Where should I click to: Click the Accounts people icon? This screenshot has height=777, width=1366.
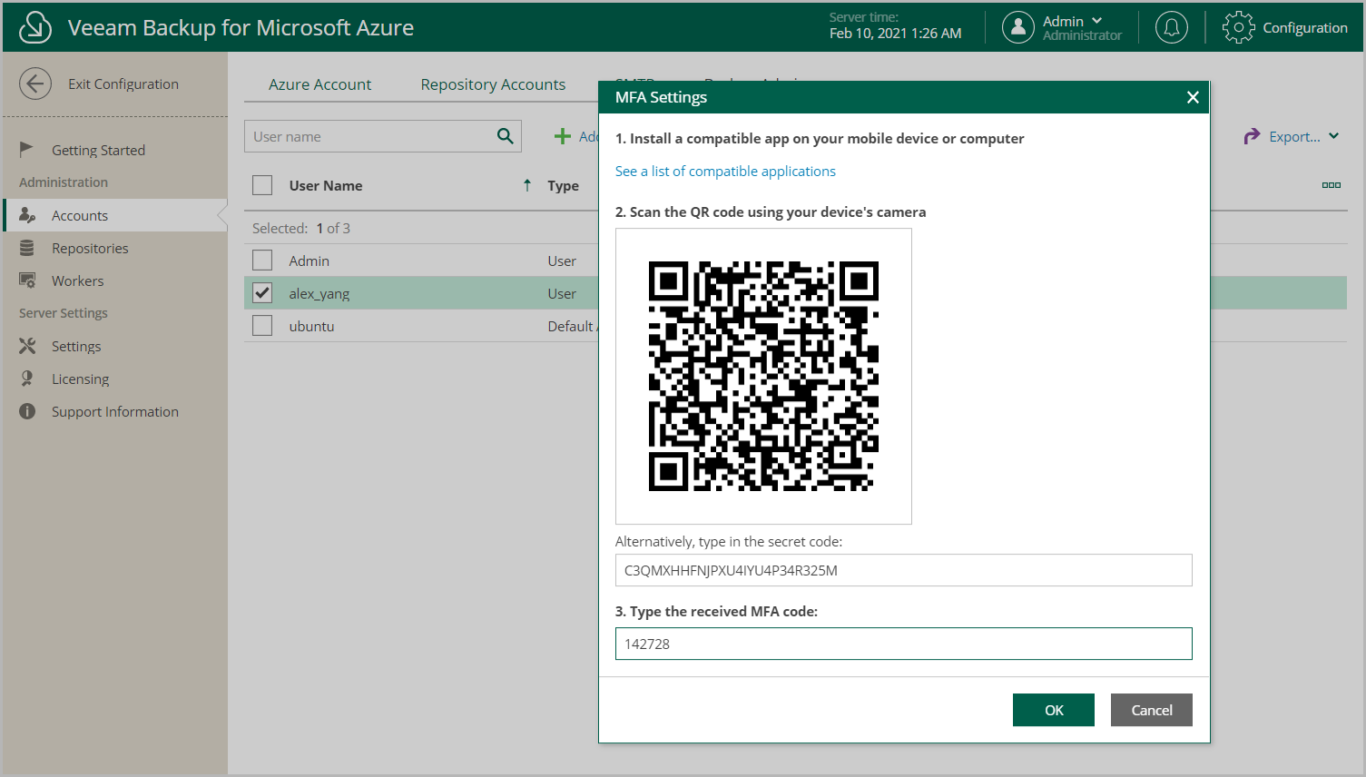[x=27, y=215]
